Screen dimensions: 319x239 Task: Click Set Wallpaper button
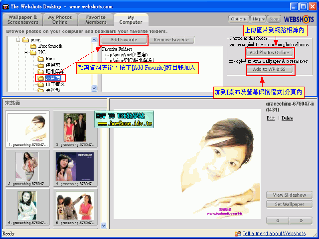289,204
